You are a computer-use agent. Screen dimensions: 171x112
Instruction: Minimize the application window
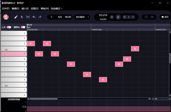pos(152,3)
